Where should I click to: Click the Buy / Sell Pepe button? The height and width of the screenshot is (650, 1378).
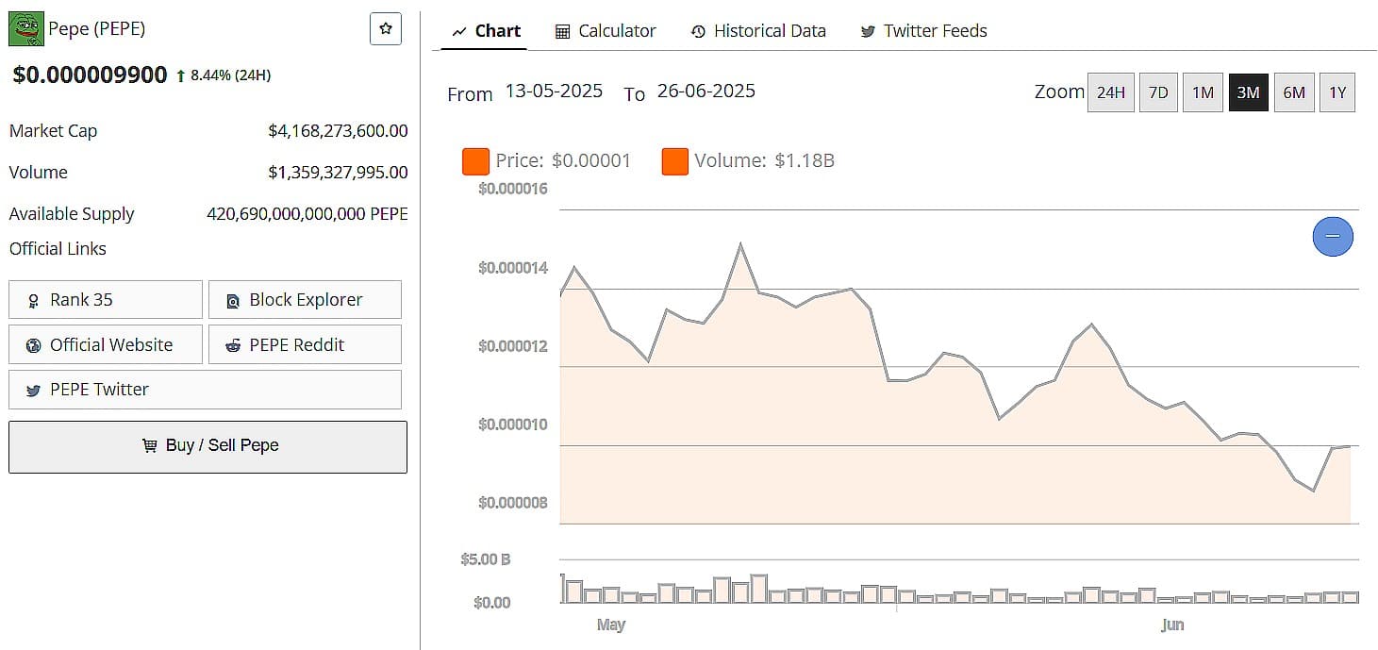coord(208,446)
